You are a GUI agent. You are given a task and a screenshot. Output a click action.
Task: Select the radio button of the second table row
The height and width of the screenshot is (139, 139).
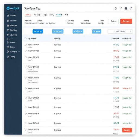click(26, 51)
